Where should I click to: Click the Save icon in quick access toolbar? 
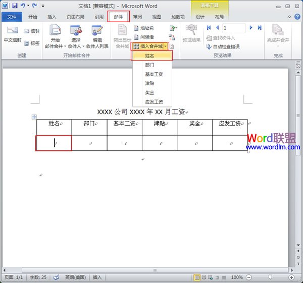click(x=15, y=6)
